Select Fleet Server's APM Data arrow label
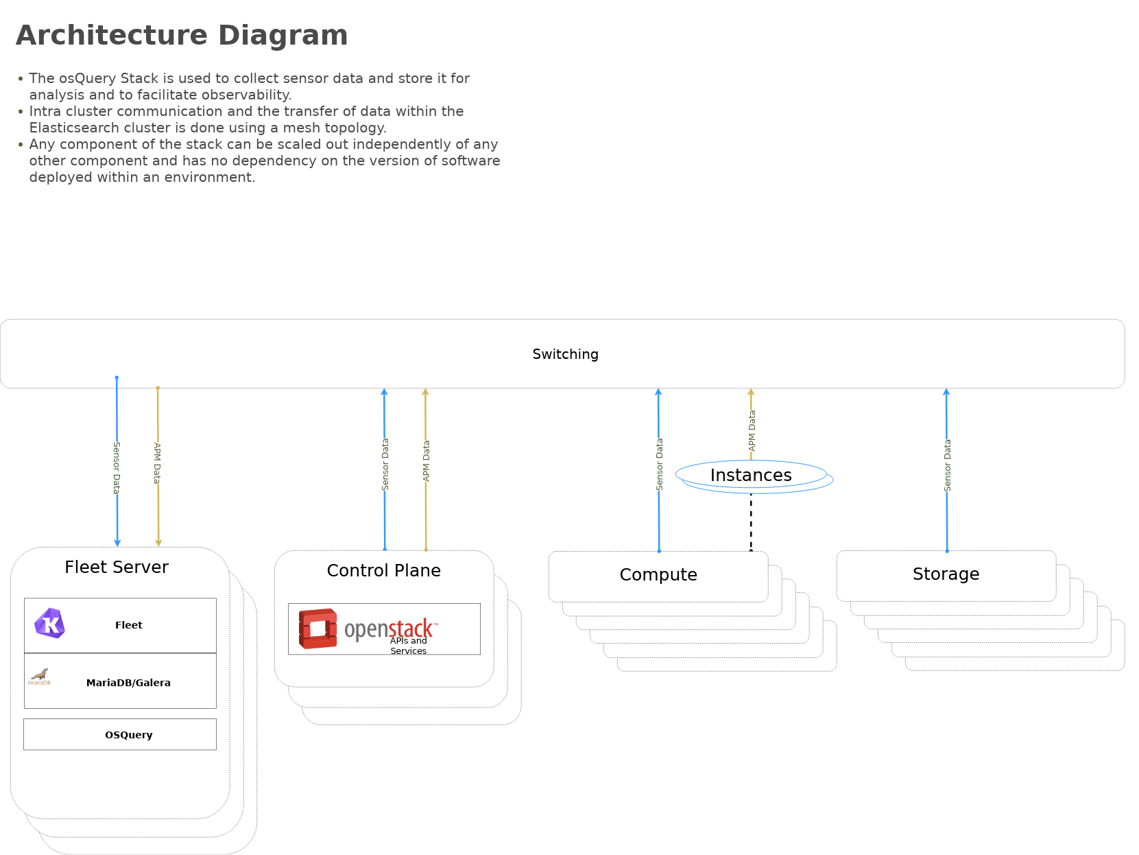 pos(157,463)
